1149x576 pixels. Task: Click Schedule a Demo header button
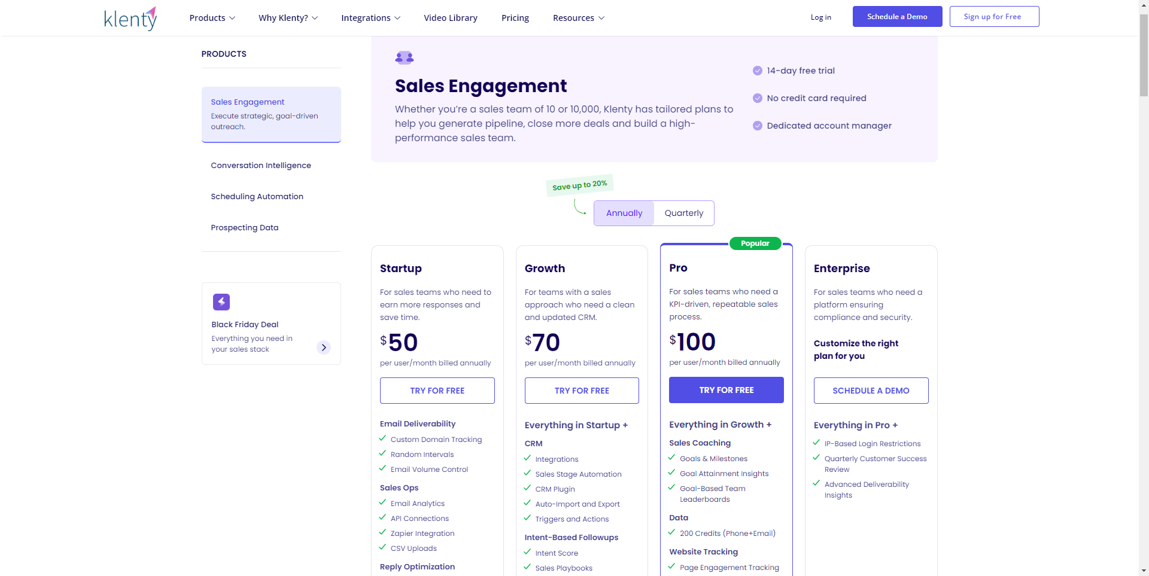pos(897,17)
